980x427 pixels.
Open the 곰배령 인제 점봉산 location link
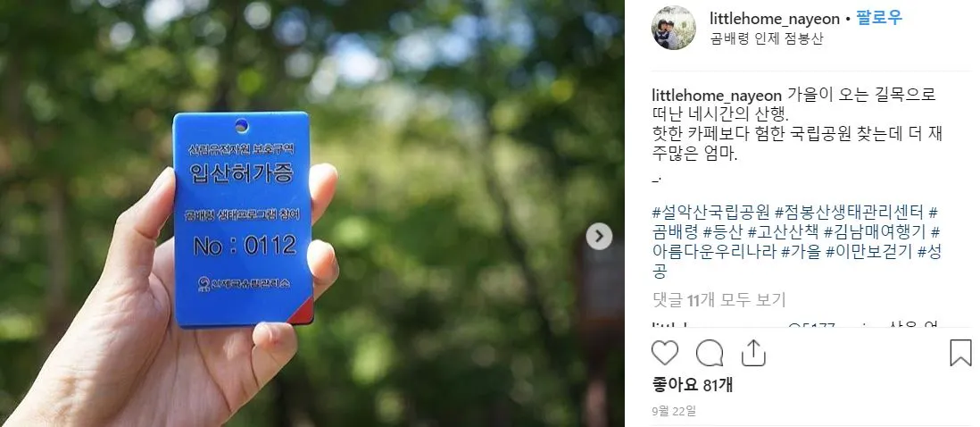pyautogui.click(x=767, y=38)
